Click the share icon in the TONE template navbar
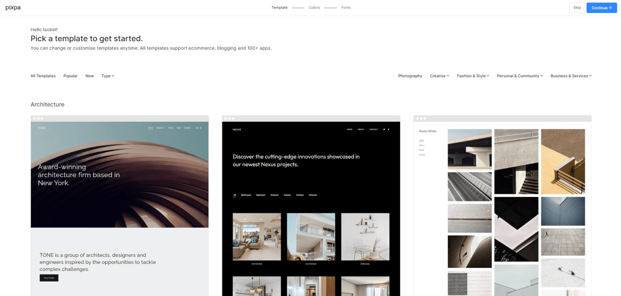The width and height of the screenshot is (621, 296). [x=201, y=128]
